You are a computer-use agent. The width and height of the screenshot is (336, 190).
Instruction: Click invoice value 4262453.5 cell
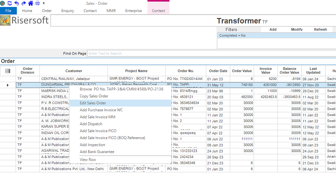(266, 97)
